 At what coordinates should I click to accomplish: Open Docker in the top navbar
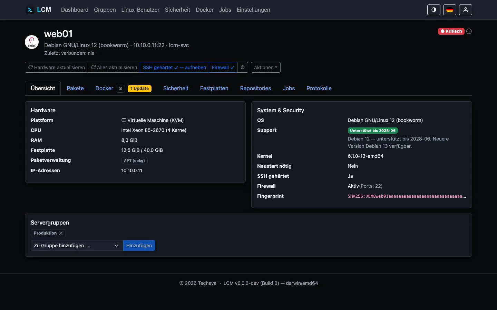click(205, 10)
